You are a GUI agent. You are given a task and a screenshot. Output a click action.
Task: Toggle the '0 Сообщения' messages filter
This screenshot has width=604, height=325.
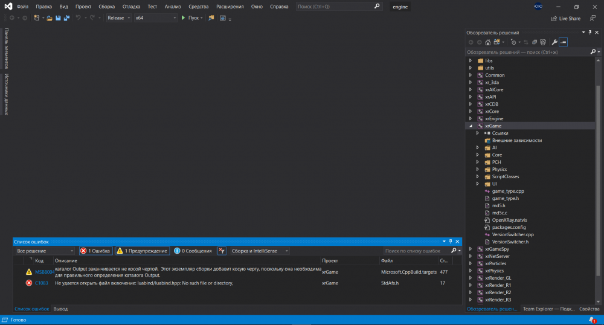[193, 251]
